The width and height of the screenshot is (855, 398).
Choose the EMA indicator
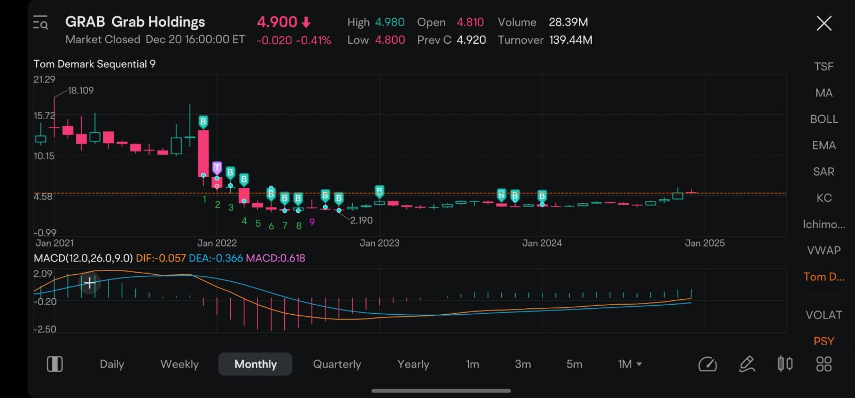(x=823, y=145)
